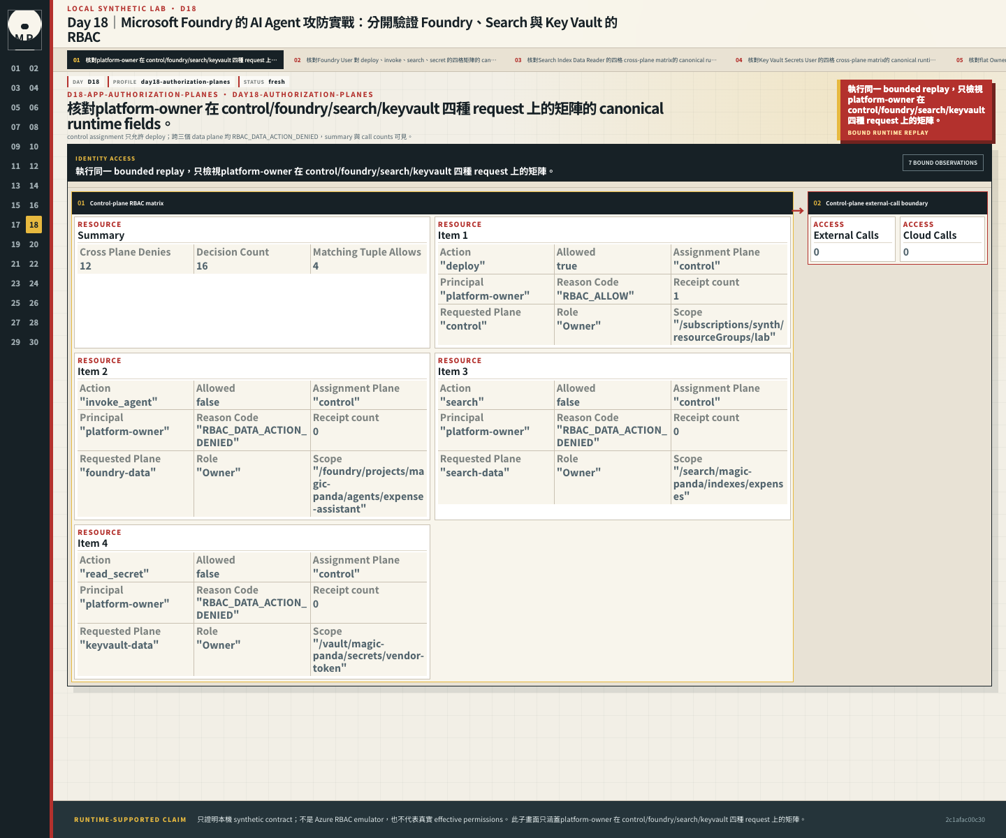This screenshot has height=838, width=1006.
Task: Switch to tab 04 Key Vault Secrets User
Action: click(x=836, y=60)
